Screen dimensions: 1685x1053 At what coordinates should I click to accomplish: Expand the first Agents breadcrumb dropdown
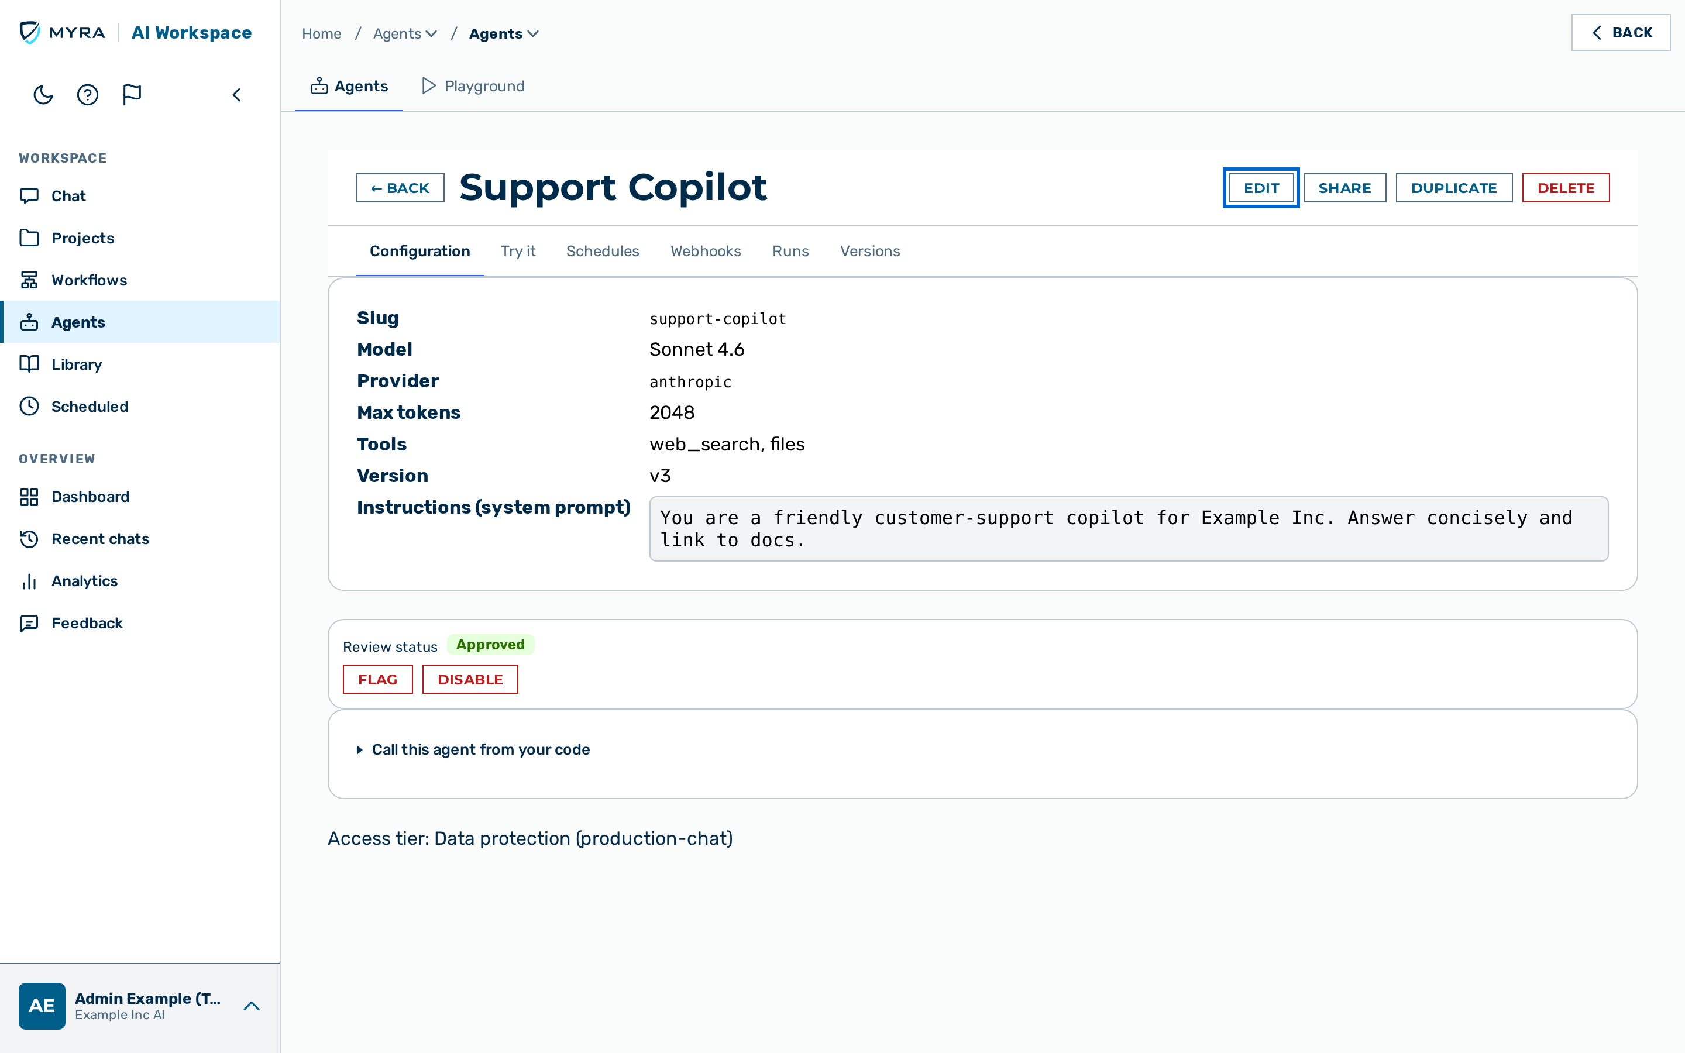coord(405,33)
